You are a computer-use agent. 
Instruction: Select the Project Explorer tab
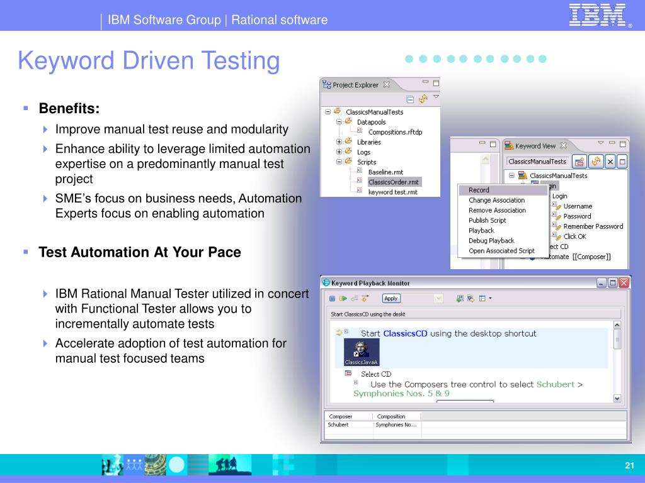pyautogui.click(x=355, y=85)
